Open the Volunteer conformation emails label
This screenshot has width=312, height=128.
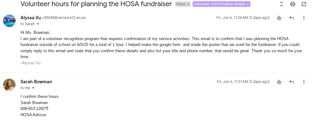219,4
